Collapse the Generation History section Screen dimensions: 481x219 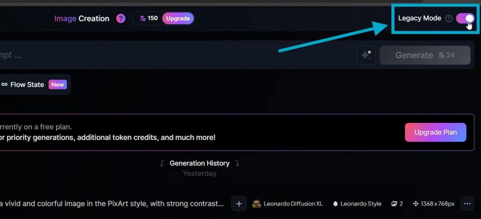point(200,163)
